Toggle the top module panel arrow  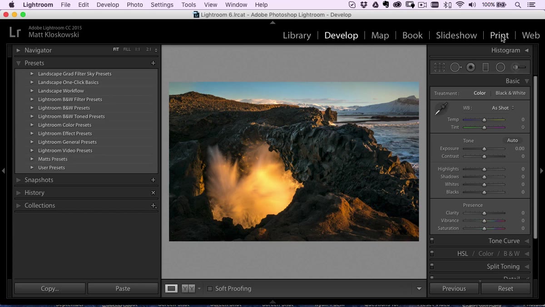pyautogui.click(x=272, y=22)
